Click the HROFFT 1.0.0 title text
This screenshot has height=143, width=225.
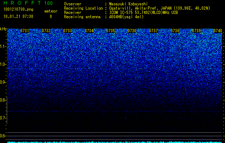pyautogui.click(x=28, y=3)
